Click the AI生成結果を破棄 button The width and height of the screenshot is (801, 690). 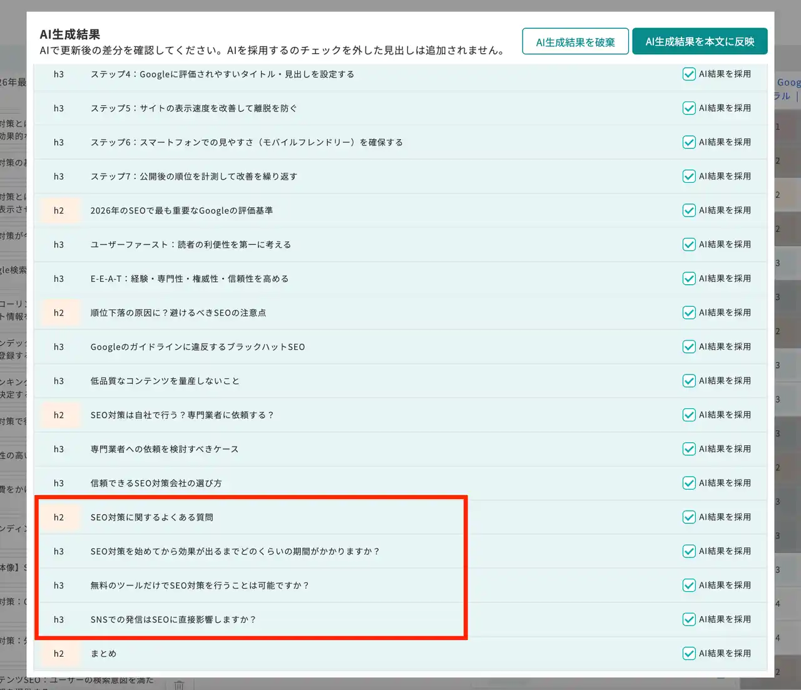click(575, 42)
